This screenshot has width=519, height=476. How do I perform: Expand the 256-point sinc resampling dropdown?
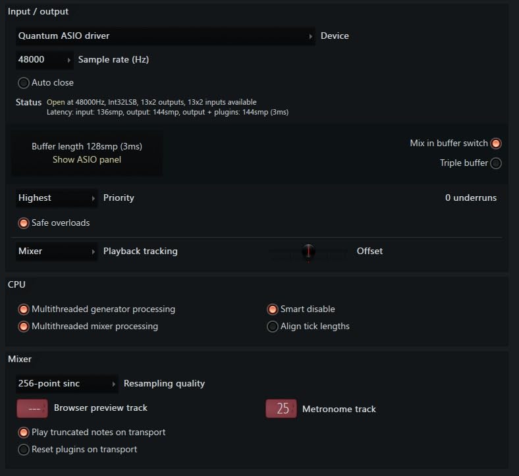(x=67, y=384)
